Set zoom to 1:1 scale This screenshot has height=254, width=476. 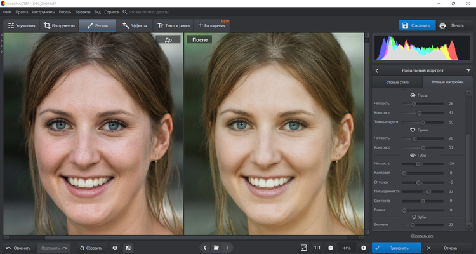pyautogui.click(x=317, y=247)
